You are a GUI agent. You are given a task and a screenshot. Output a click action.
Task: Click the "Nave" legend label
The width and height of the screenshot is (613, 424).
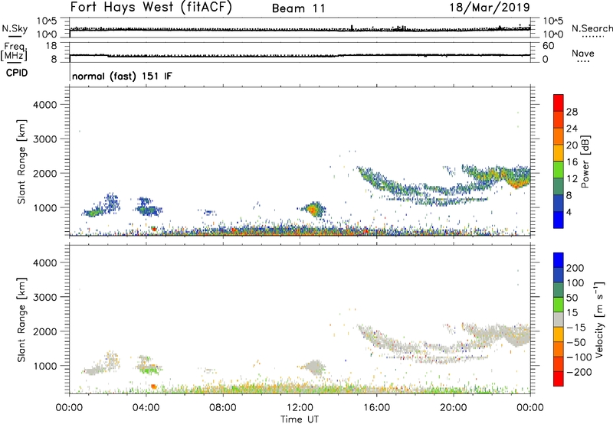583,54
